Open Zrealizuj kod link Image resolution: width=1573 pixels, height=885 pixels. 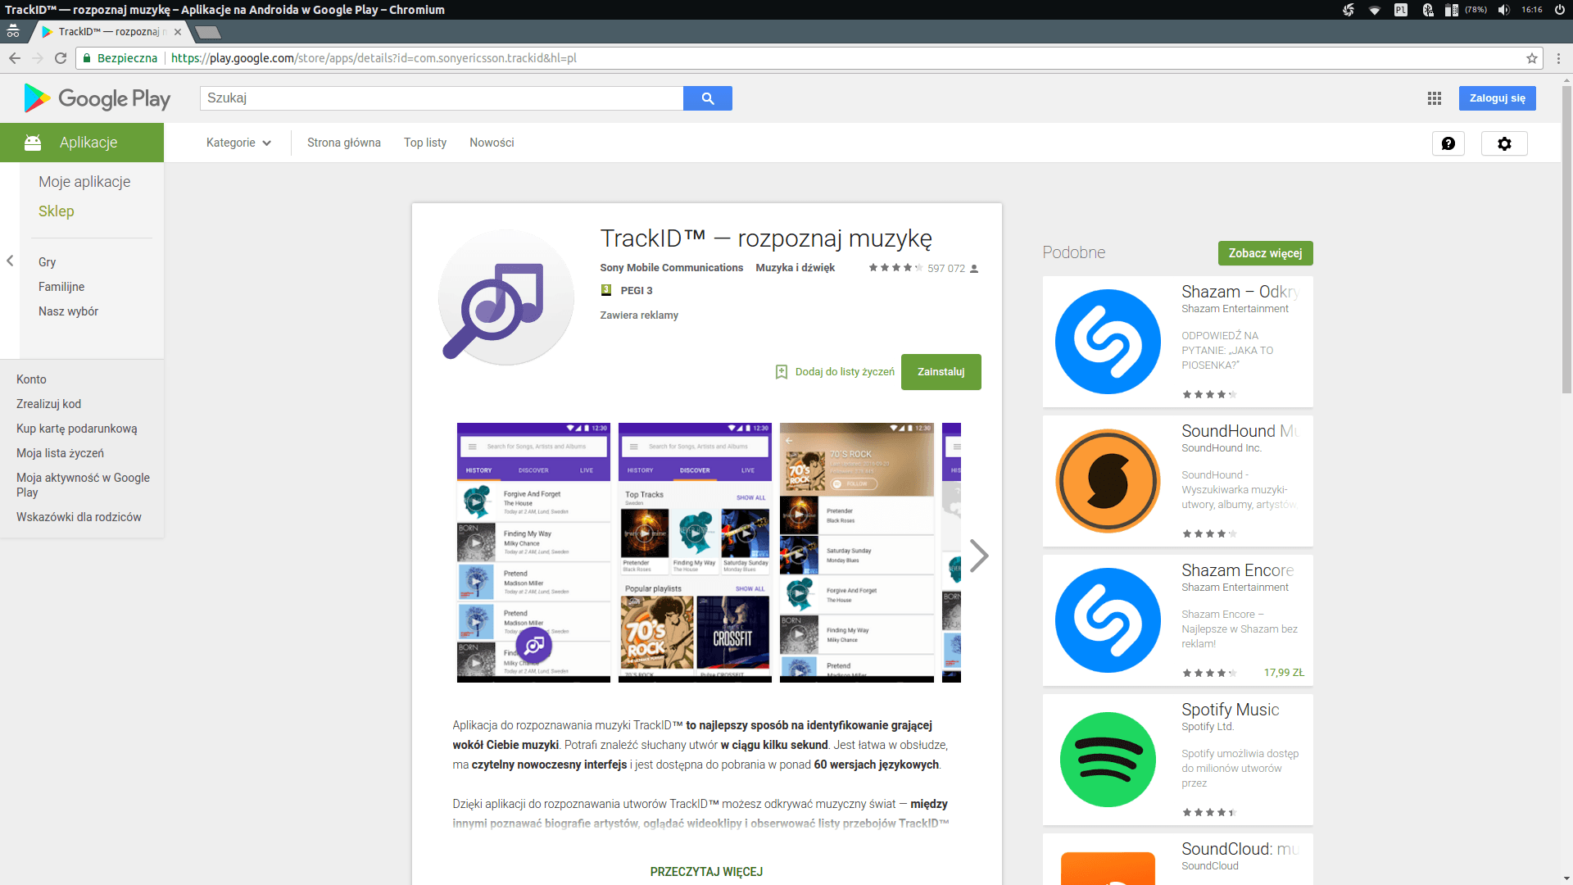click(48, 404)
